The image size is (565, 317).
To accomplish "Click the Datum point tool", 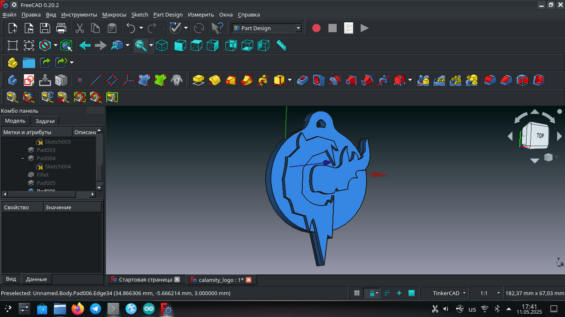I will pos(80,80).
